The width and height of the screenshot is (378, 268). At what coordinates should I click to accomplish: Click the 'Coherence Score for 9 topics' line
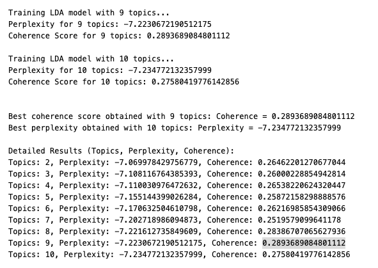(x=119, y=36)
